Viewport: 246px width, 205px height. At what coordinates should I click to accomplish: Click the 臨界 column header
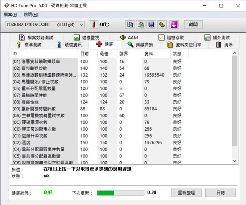pyautogui.click(x=125, y=54)
